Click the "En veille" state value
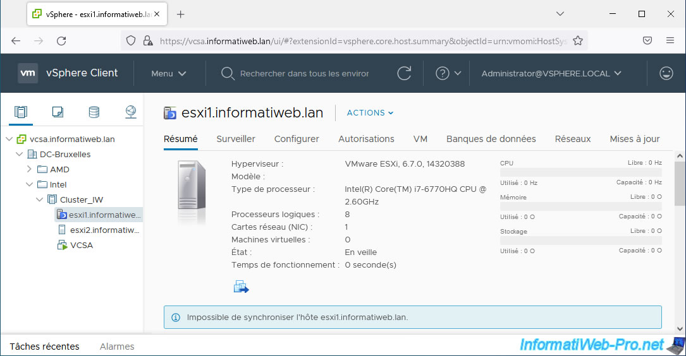686x356 pixels. [x=360, y=252]
